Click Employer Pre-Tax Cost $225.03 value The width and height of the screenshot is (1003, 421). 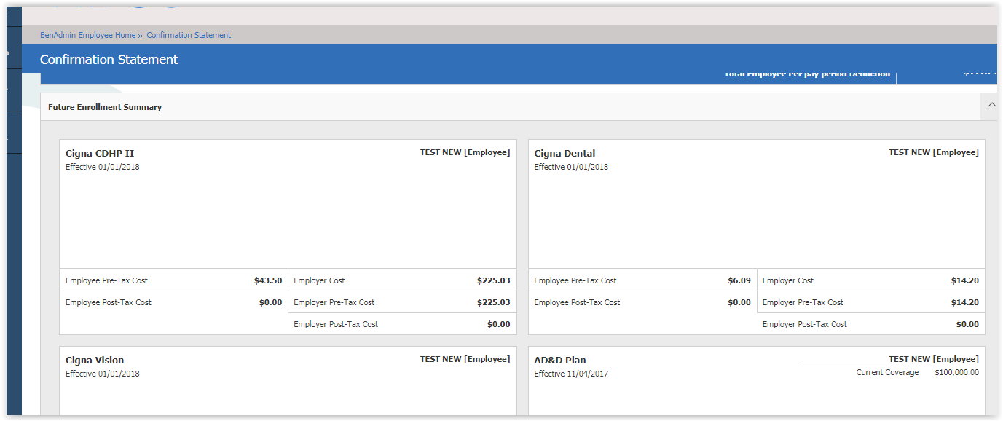coord(493,302)
